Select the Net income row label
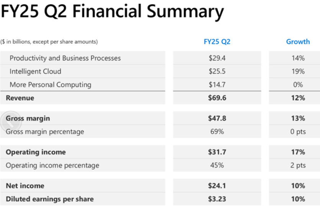 (x=25, y=186)
